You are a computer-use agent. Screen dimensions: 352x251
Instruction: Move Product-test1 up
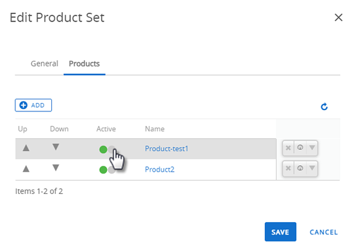pyautogui.click(x=26, y=148)
